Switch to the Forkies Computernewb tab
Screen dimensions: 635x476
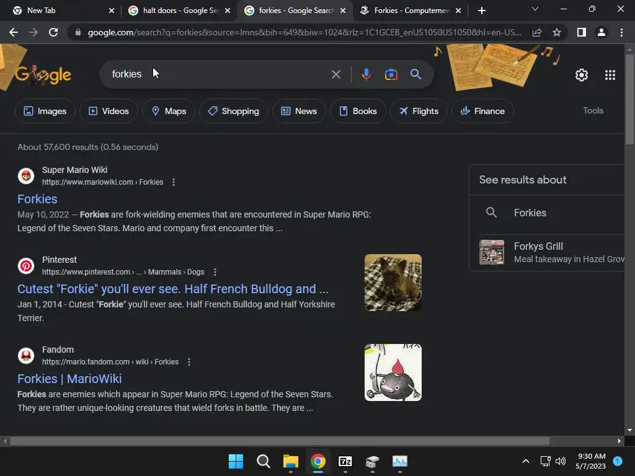click(411, 11)
